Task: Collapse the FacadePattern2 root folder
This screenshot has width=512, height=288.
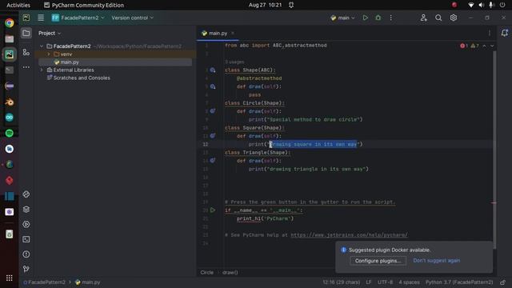Action: coord(42,46)
